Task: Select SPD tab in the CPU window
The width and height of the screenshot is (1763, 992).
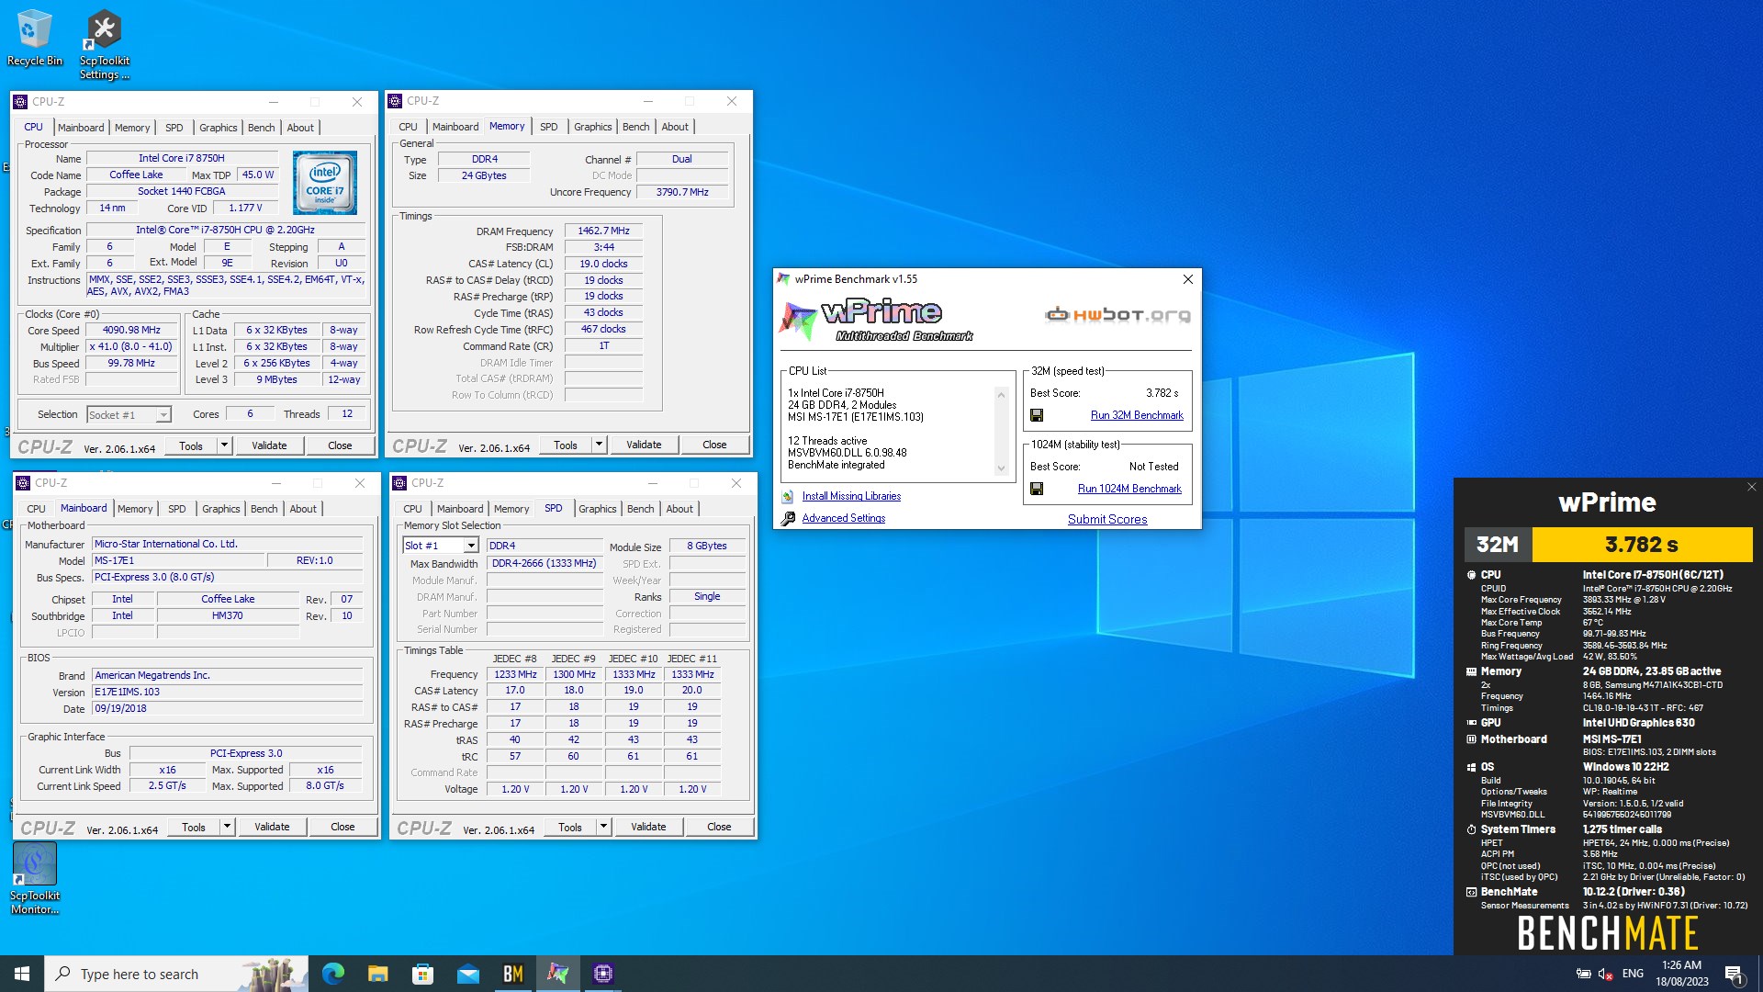Action: tap(174, 128)
